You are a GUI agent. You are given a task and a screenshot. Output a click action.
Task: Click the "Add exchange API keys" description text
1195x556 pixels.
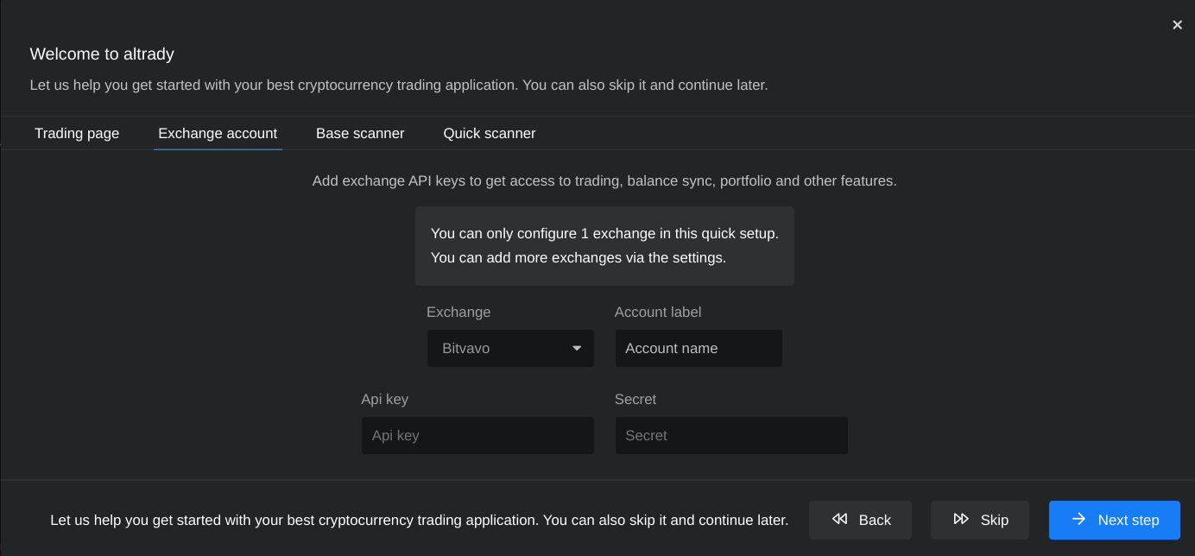pyautogui.click(x=604, y=181)
